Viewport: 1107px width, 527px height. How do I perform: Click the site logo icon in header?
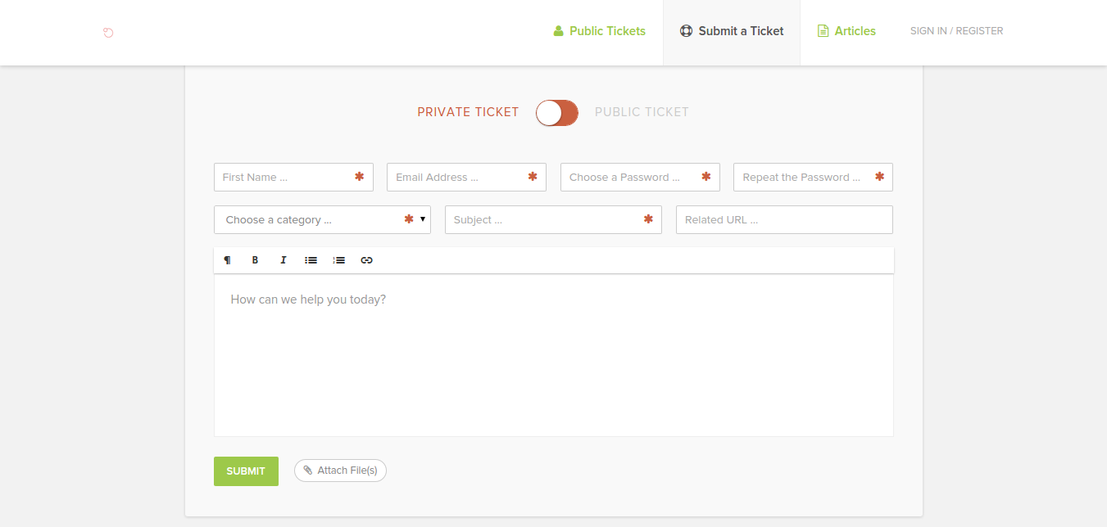point(108,33)
